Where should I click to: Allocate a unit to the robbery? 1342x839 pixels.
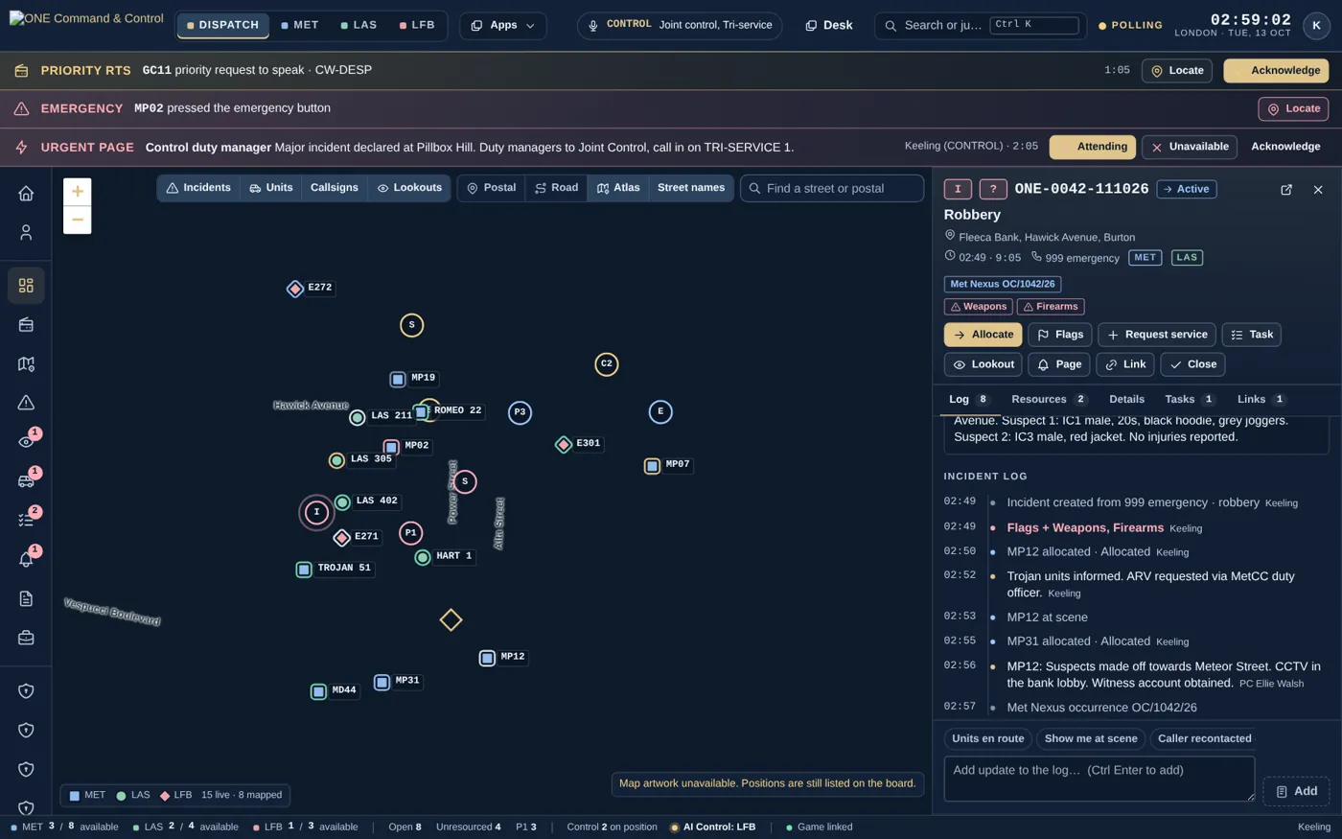(x=983, y=335)
